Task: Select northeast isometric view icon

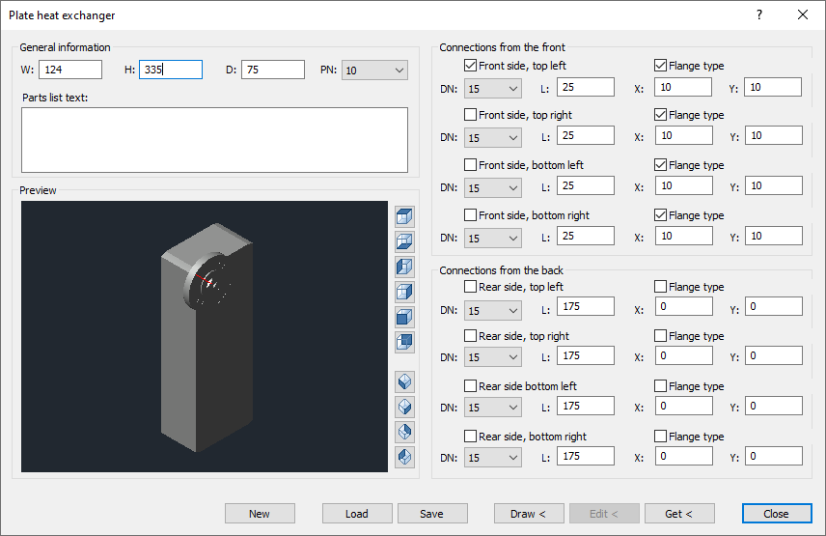Action: 404,432
